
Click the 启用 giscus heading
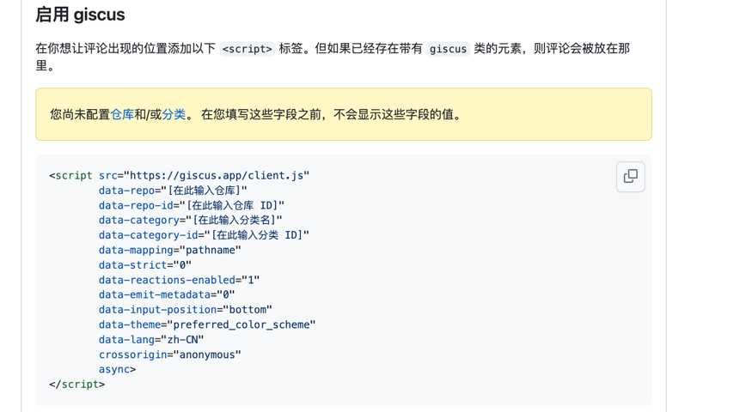(80, 15)
